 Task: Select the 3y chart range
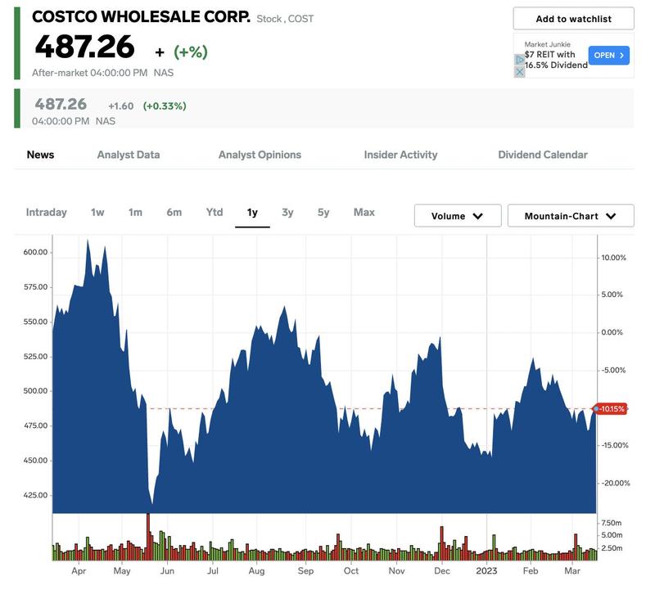click(287, 213)
